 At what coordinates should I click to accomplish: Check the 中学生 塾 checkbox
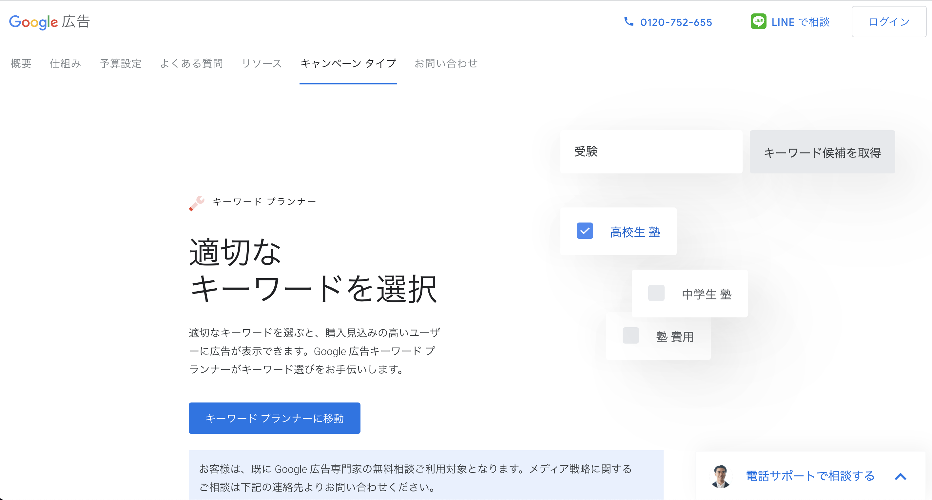point(656,293)
